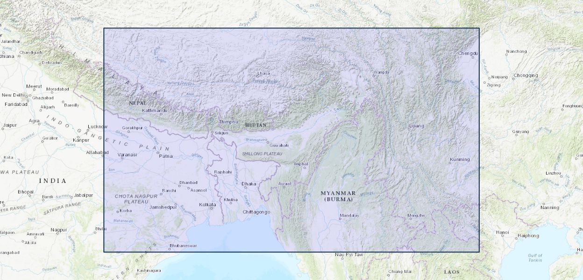This screenshot has height=280, width=583.
Task: Select the Nay Pyi Taw label
Action: (x=349, y=255)
